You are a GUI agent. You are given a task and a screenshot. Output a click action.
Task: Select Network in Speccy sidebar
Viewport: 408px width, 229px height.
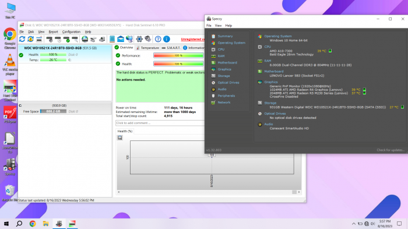[224, 103]
